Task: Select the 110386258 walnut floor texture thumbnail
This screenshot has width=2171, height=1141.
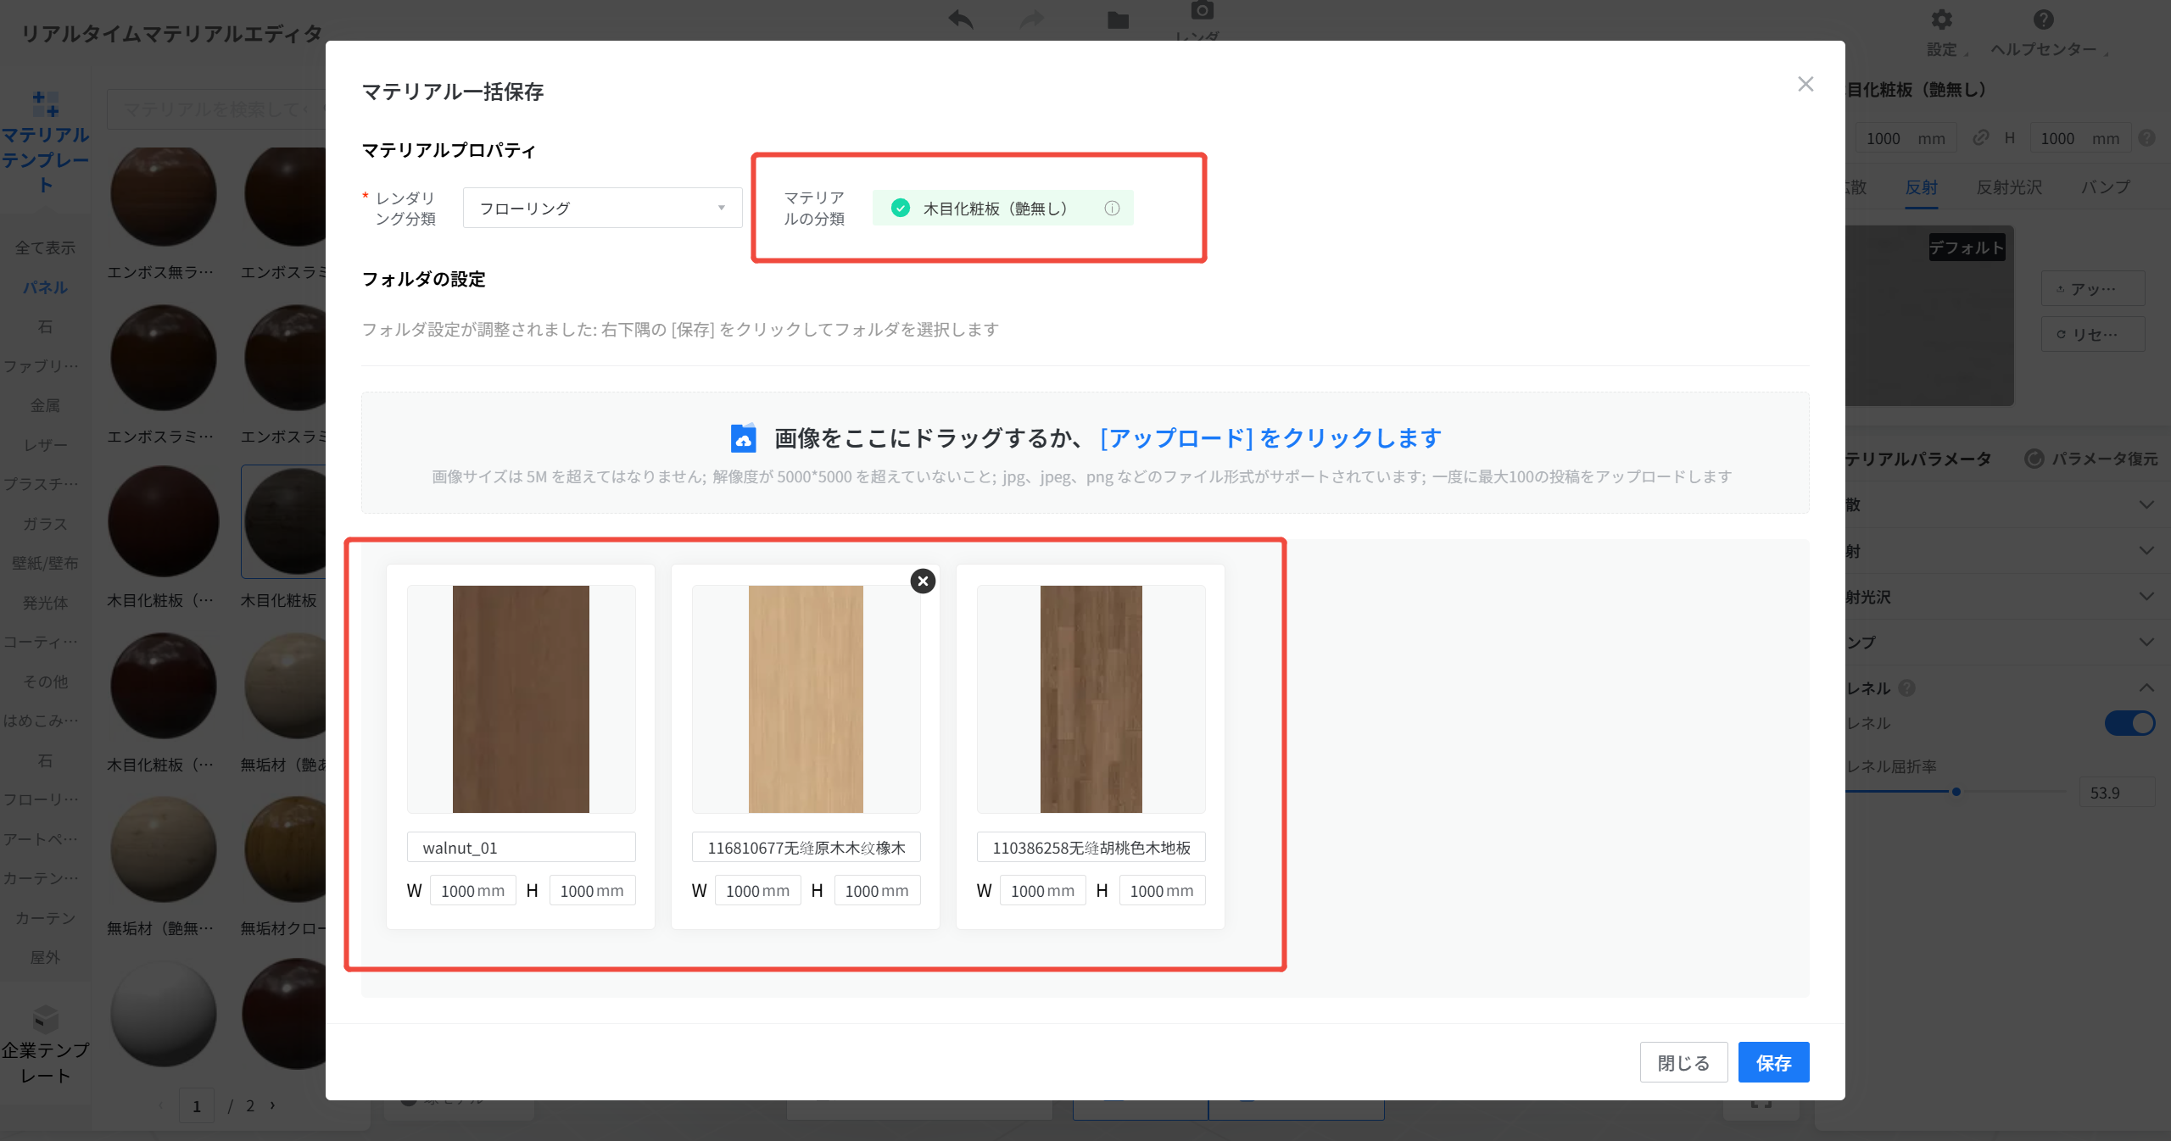Action: click(1091, 699)
